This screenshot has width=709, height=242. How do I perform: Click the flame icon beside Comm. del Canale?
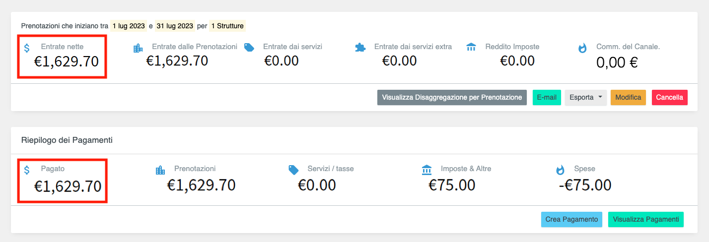point(582,48)
